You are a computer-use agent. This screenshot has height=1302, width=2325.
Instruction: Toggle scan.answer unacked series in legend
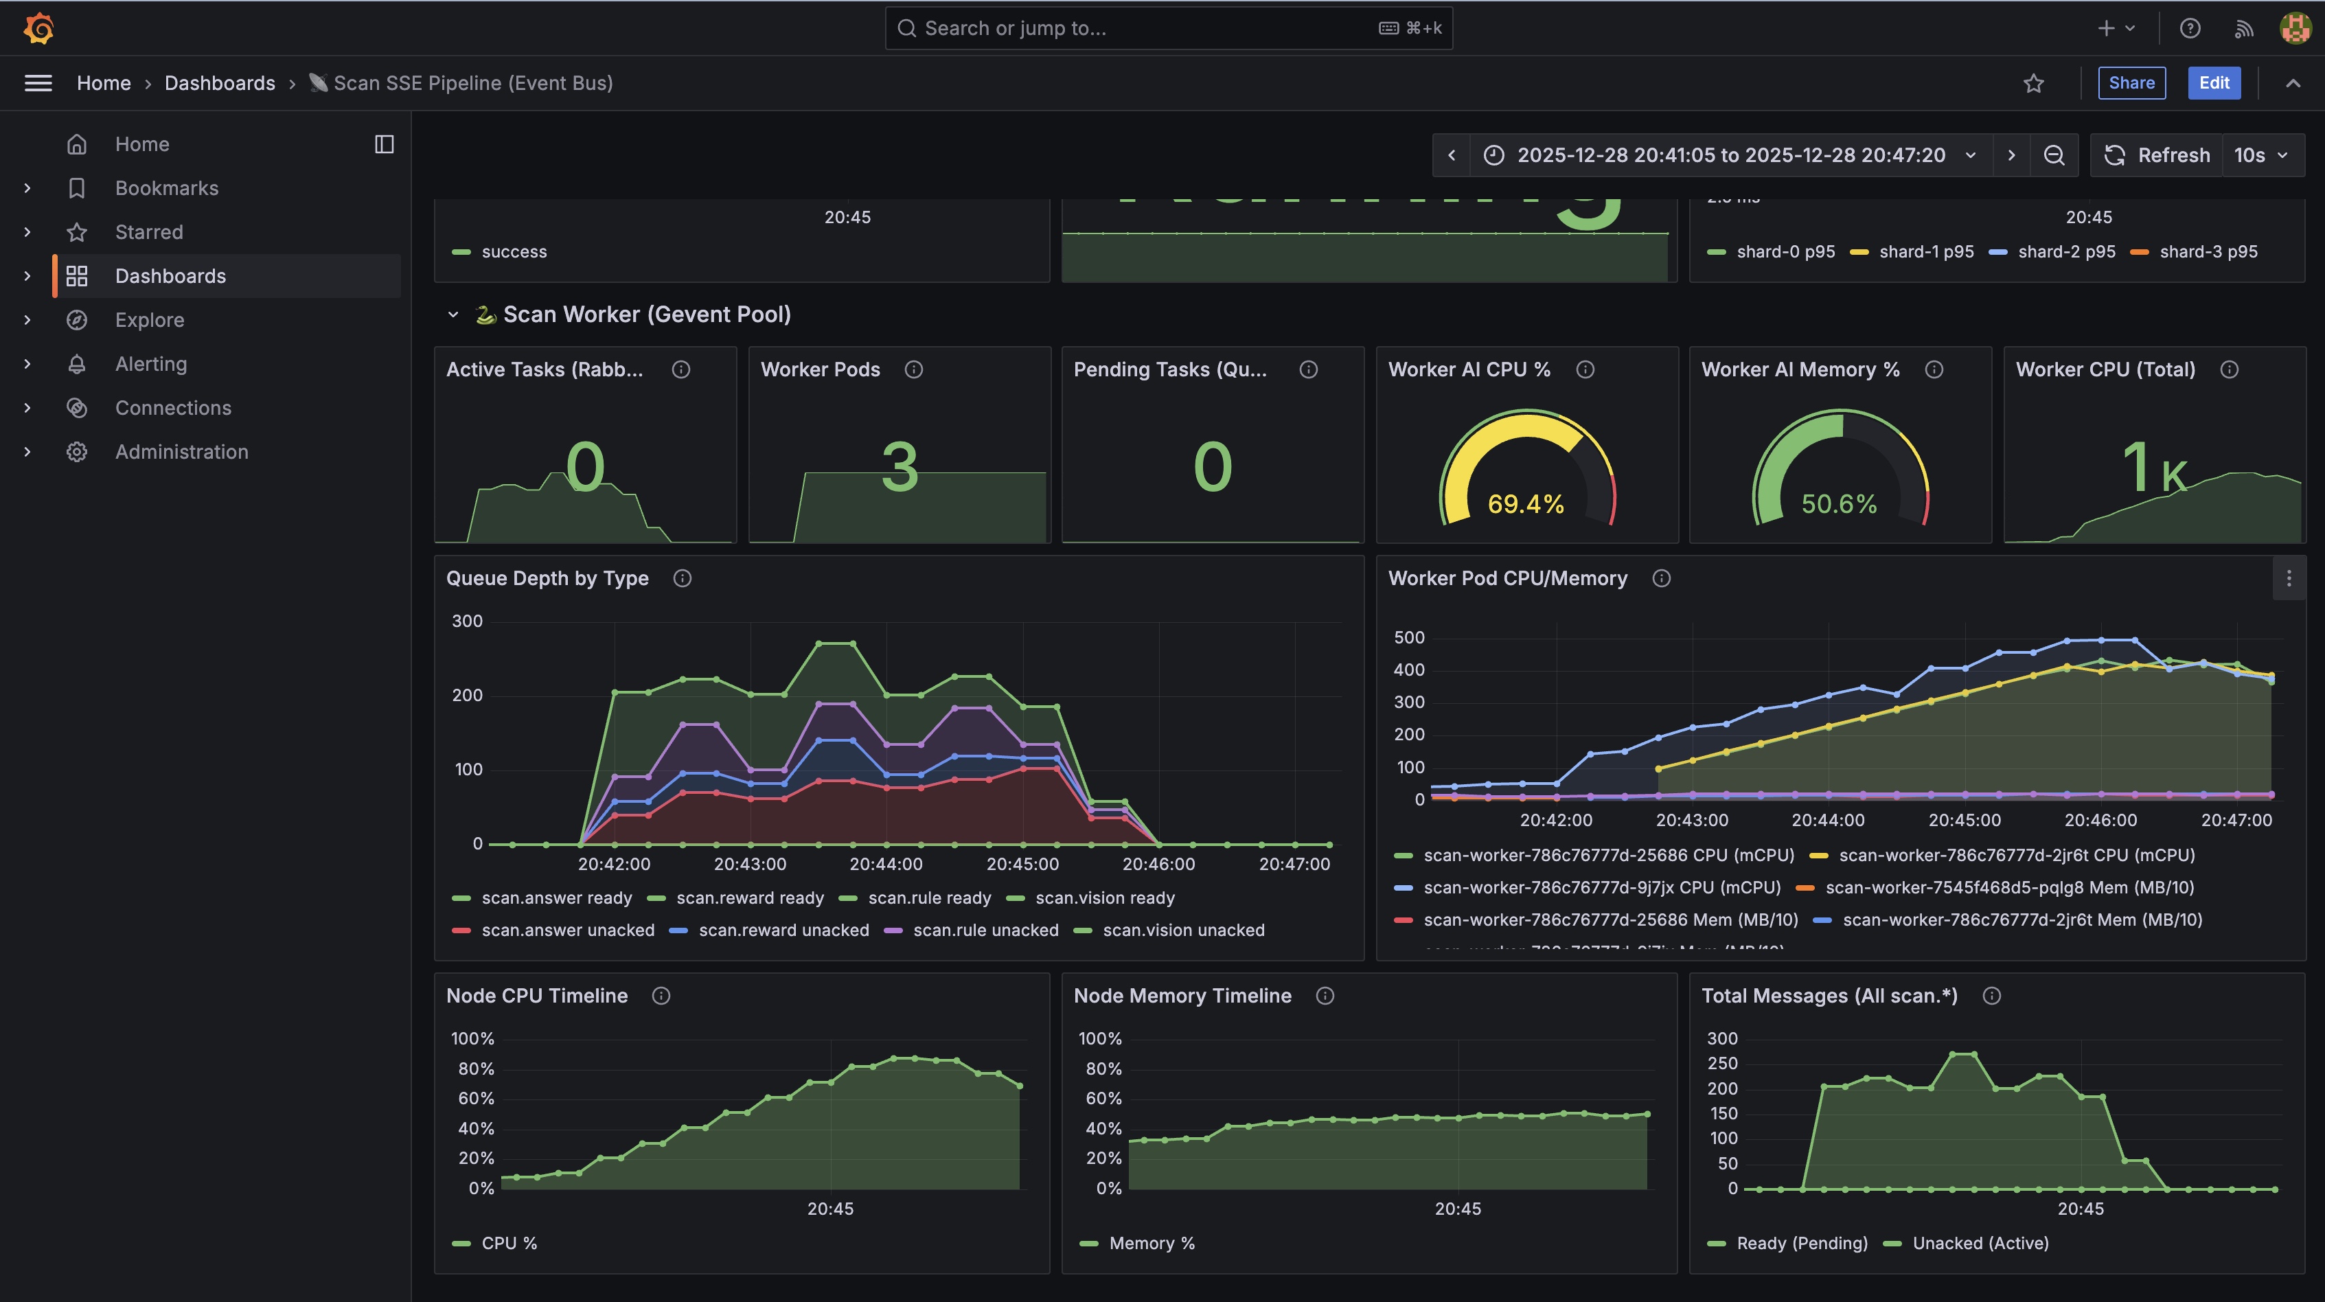tap(568, 930)
